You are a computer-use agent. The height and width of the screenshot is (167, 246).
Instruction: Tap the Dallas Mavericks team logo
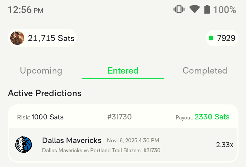24,144
